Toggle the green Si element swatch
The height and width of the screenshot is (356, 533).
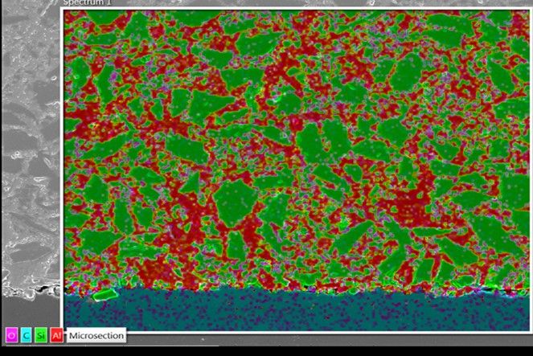[x=41, y=334]
